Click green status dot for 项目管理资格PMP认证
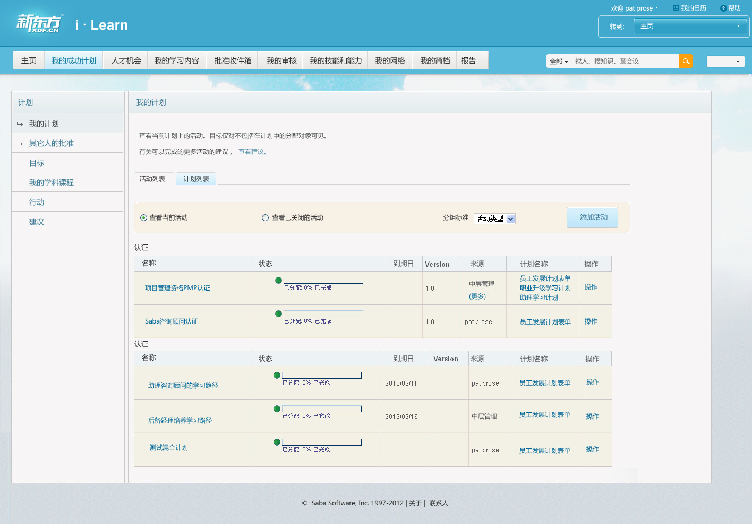 (278, 280)
